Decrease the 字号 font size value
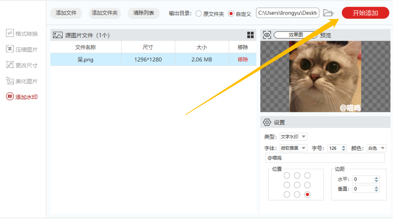This screenshot has height=219, width=393. pyautogui.click(x=344, y=150)
